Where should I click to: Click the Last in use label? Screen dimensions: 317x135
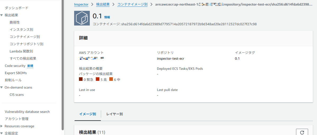(87, 90)
